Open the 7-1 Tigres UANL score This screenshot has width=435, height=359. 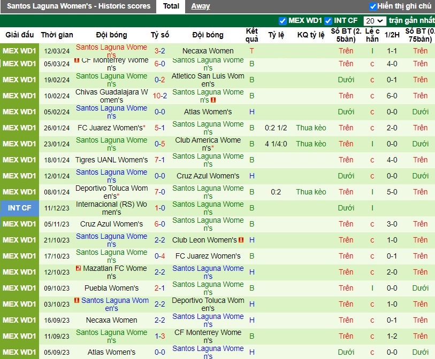(x=160, y=160)
